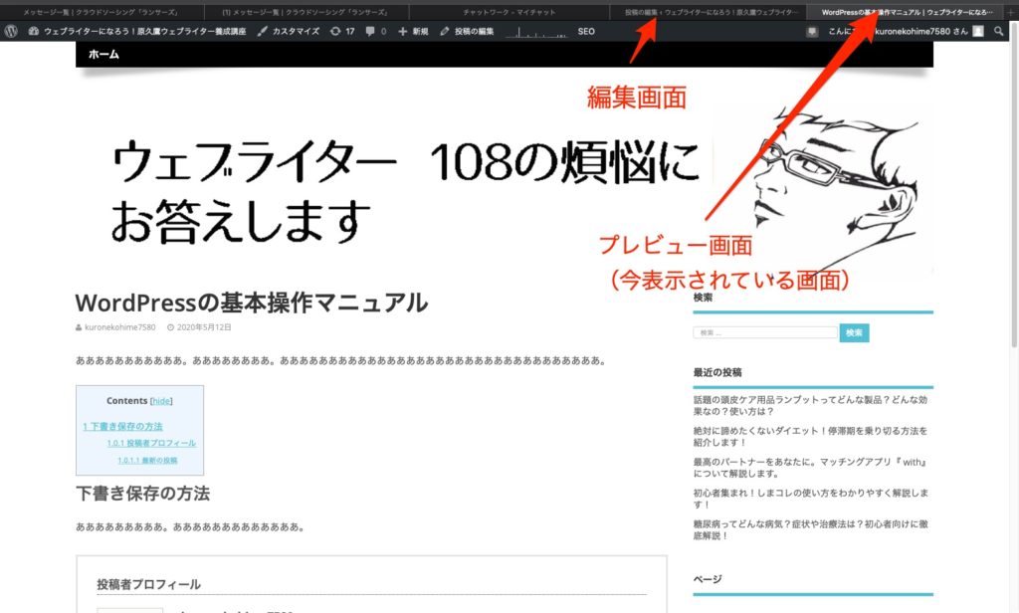Viewport: 1019px width, 613px height.
Task: Switch to the (1) メッセージ一覧 browser tab
Action: [x=306, y=12]
